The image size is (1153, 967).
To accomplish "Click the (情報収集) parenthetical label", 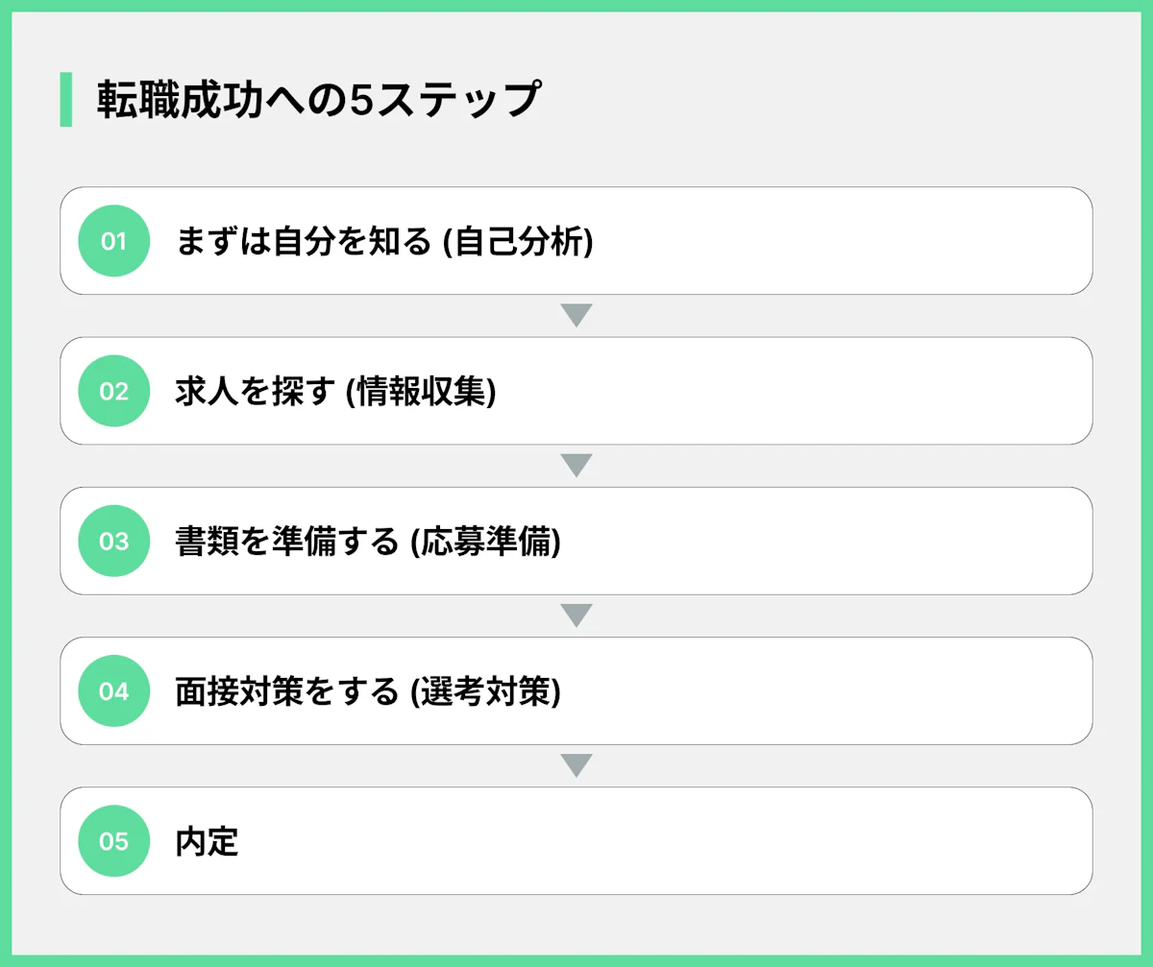I will point(421,392).
